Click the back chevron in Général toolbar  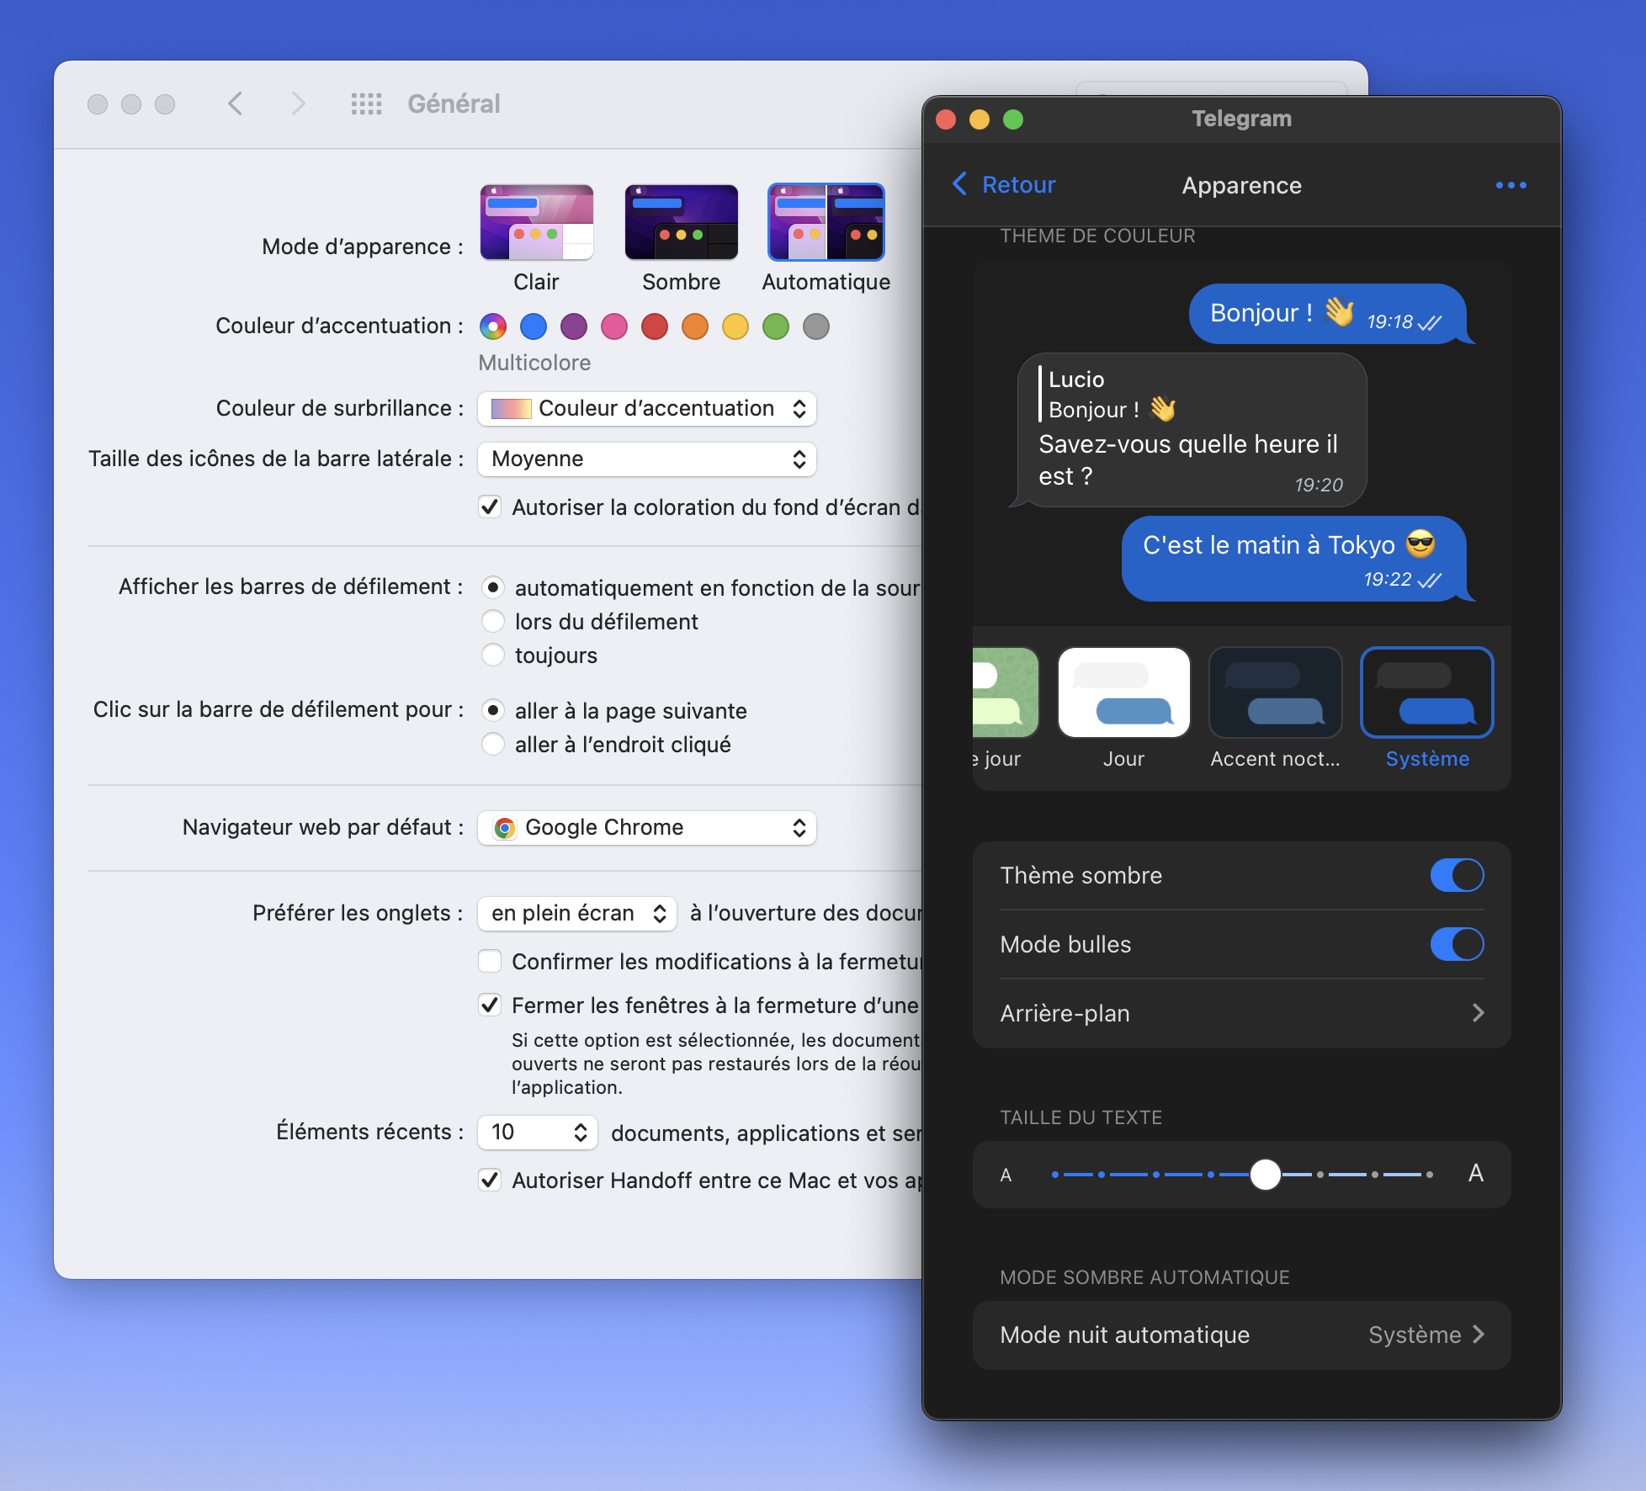coord(236,103)
